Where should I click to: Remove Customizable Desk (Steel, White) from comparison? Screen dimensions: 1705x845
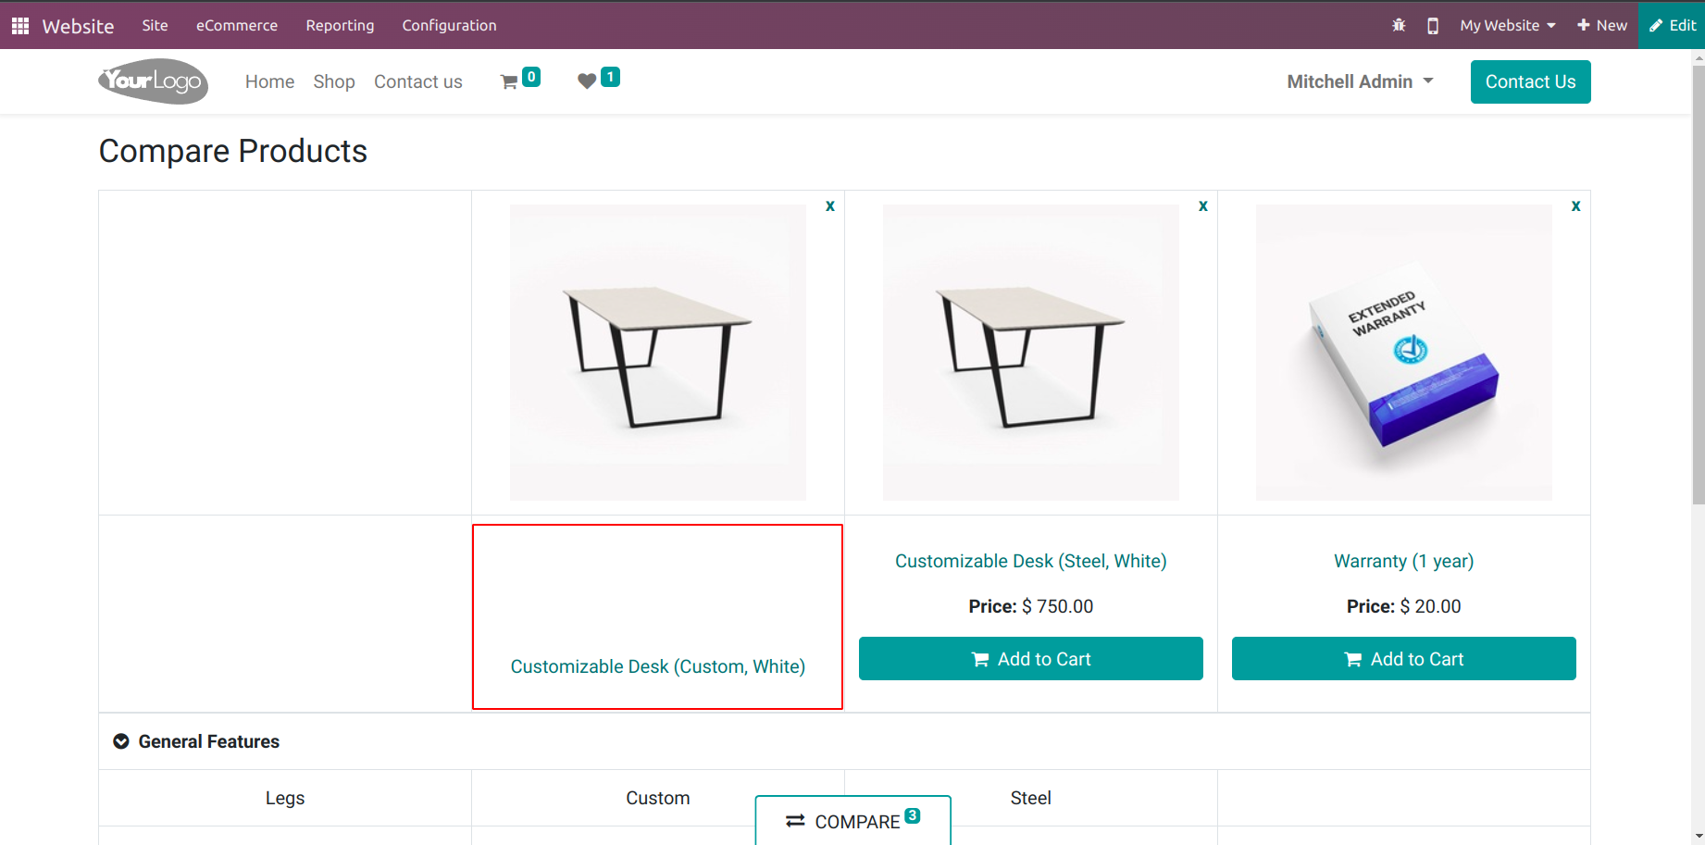[x=1203, y=206]
